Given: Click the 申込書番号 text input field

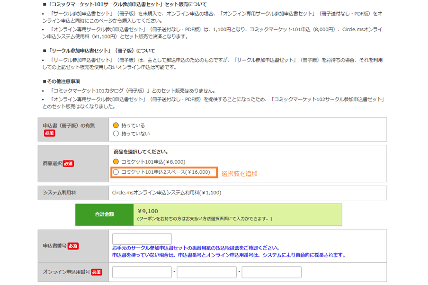Looking at the screenshot, I should 142,239.
